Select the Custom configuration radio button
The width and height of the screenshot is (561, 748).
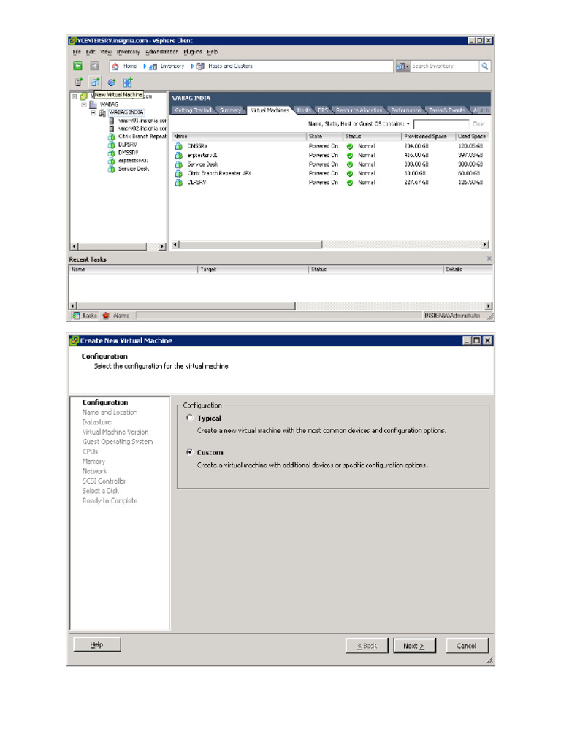pos(190,451)
